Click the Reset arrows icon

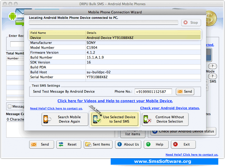tap(61, 144)
